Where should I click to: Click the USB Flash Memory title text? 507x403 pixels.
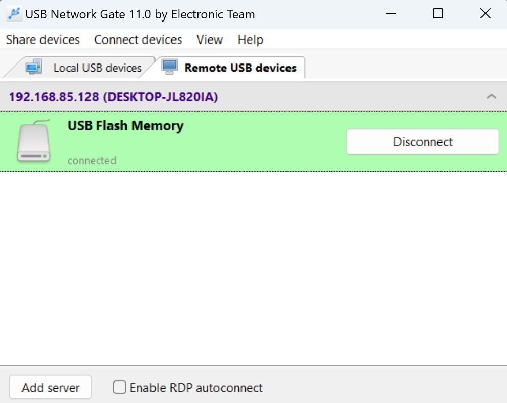(x=125, y=125)
